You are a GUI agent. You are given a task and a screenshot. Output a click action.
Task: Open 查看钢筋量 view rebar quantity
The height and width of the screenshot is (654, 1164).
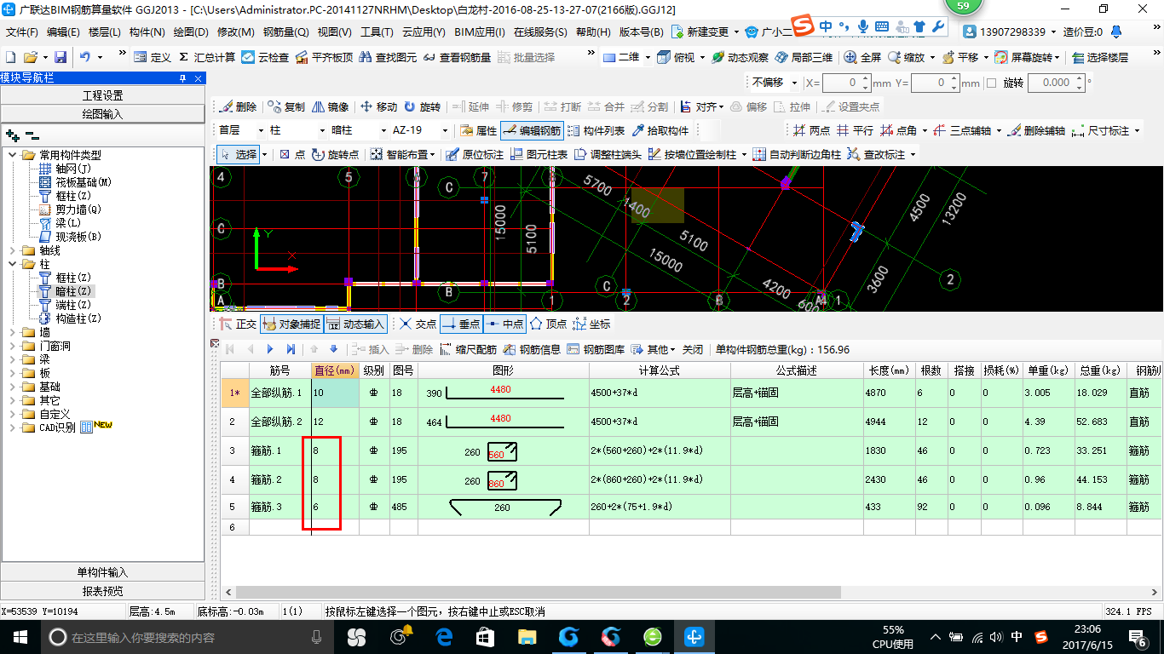tap(457, 57)
